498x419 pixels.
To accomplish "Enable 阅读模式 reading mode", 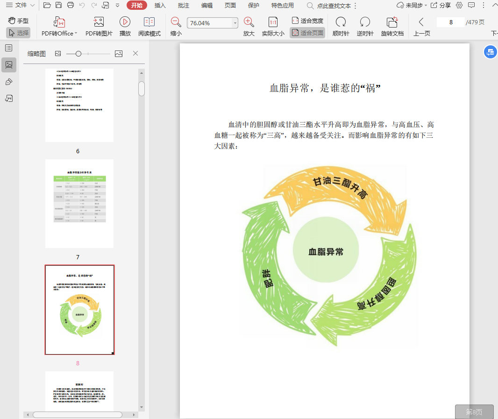I will [149, 26].
